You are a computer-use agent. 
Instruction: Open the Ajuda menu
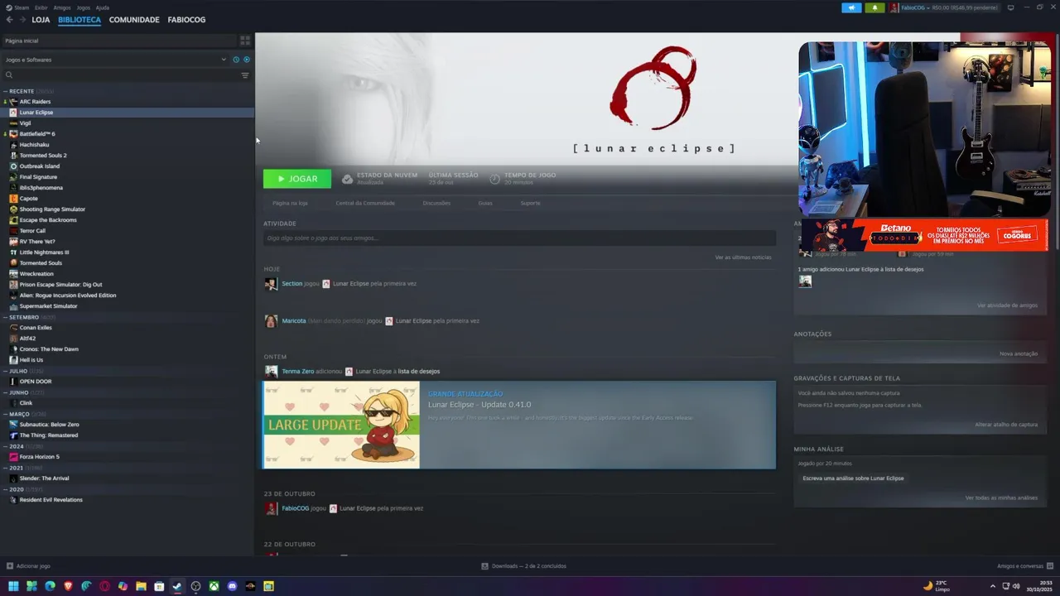tap(103, 7)
